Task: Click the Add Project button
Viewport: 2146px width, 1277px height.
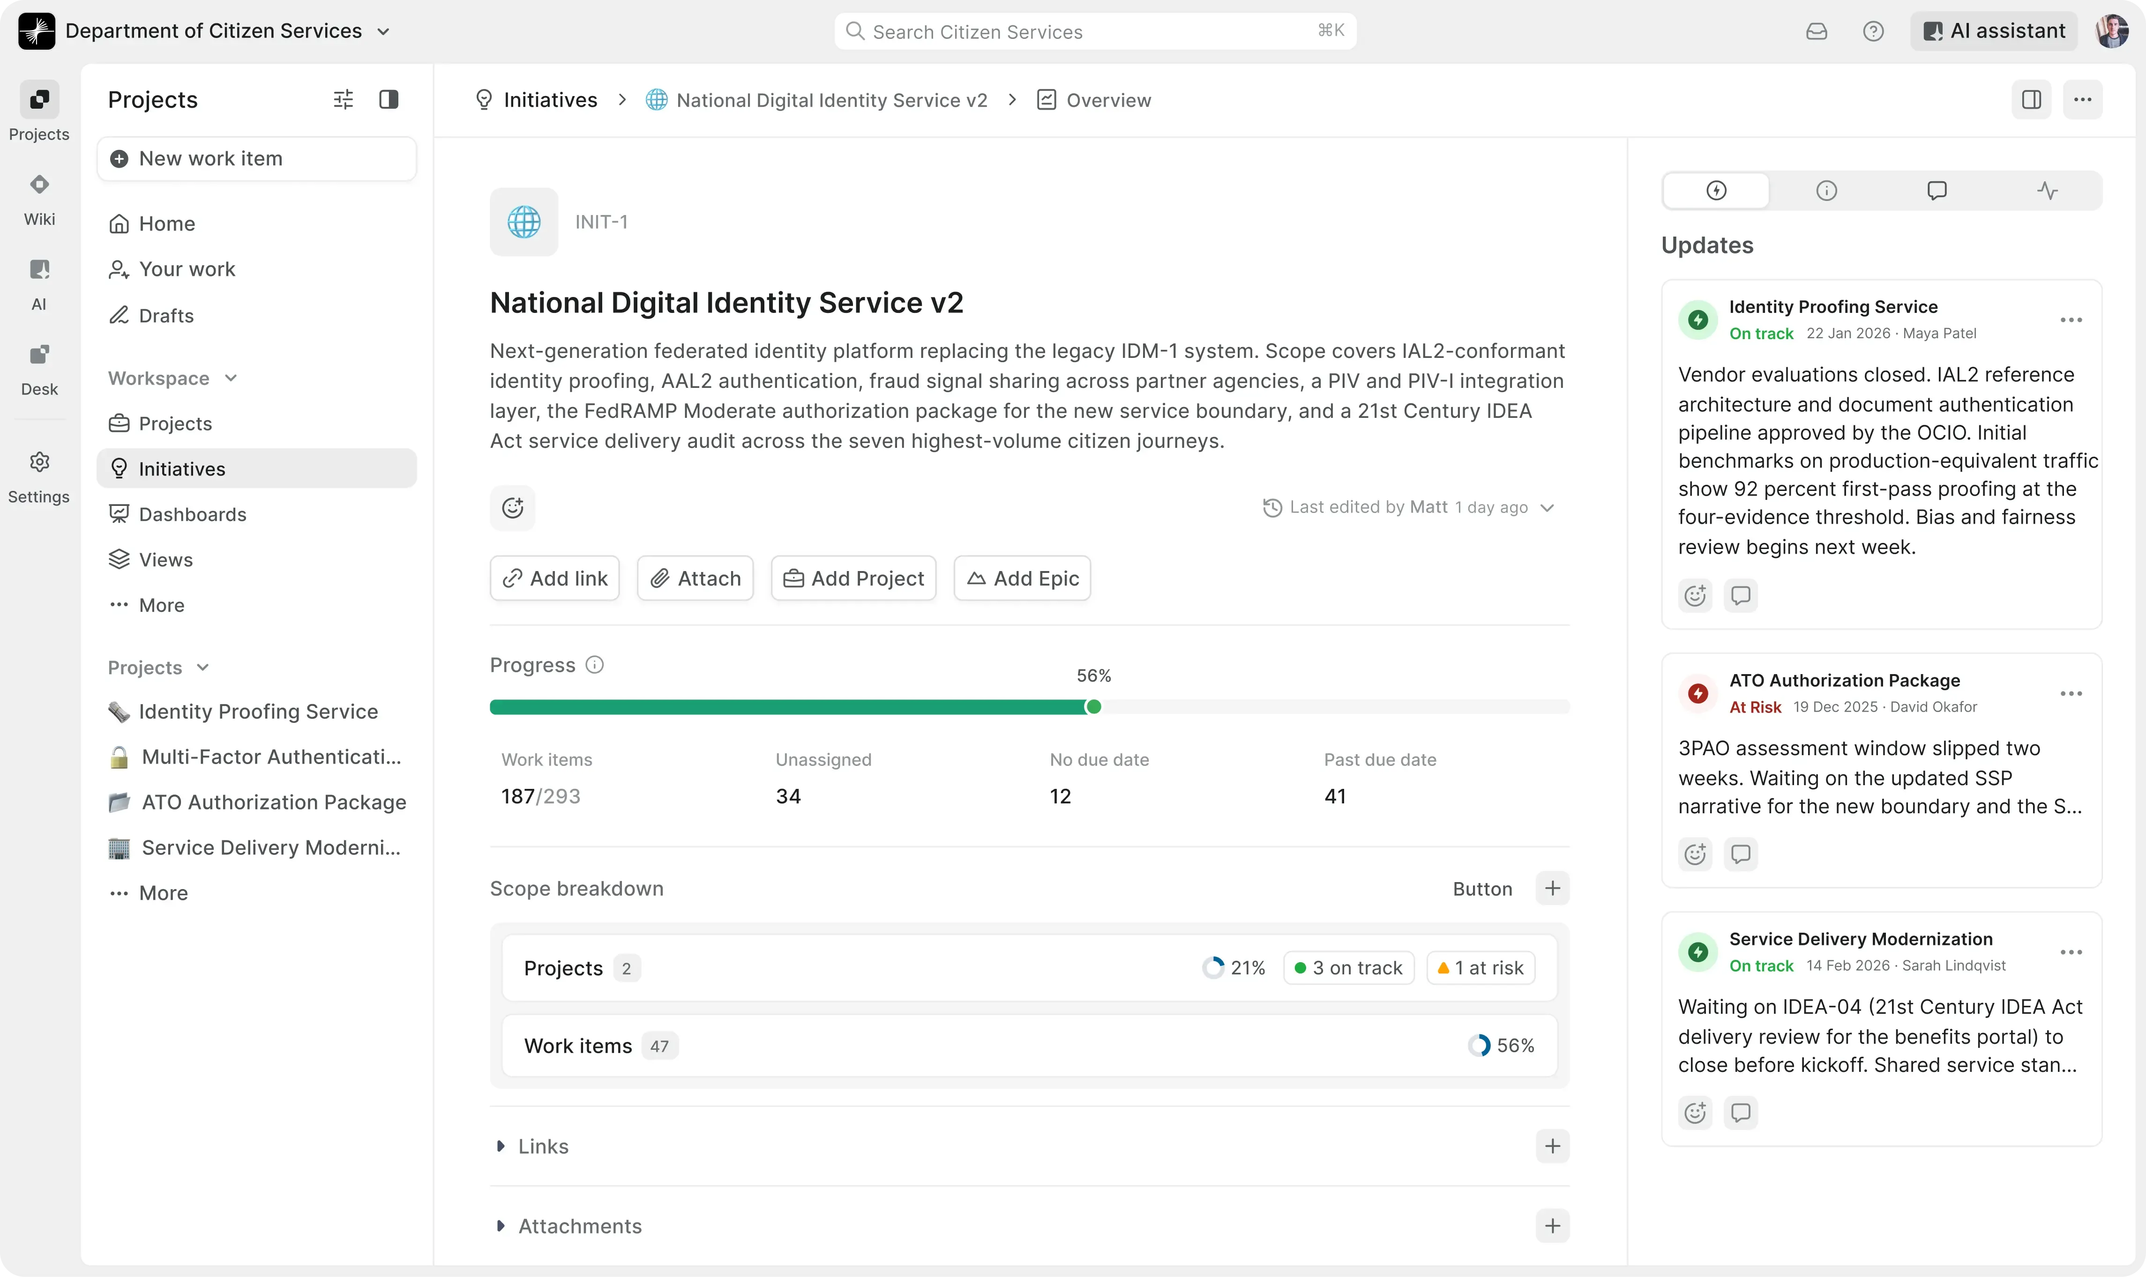Action: (x=853, y=578)
